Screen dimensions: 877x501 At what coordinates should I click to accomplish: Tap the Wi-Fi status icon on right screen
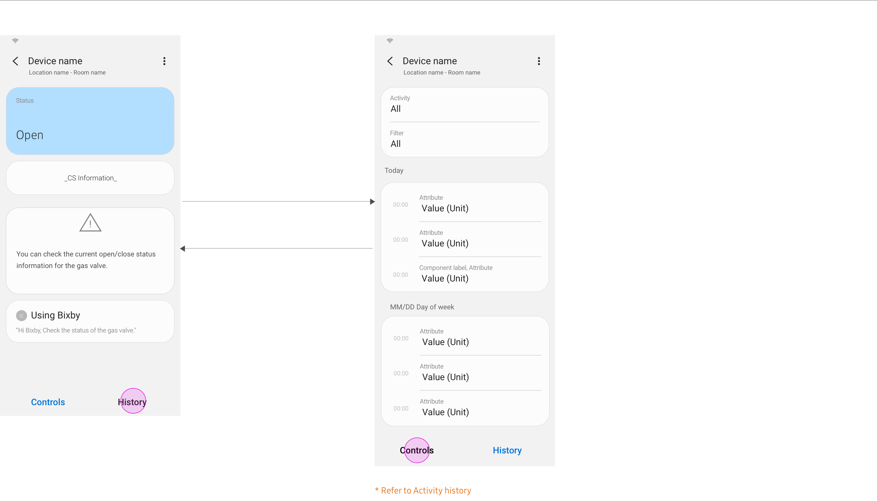(x=390, y=41)
